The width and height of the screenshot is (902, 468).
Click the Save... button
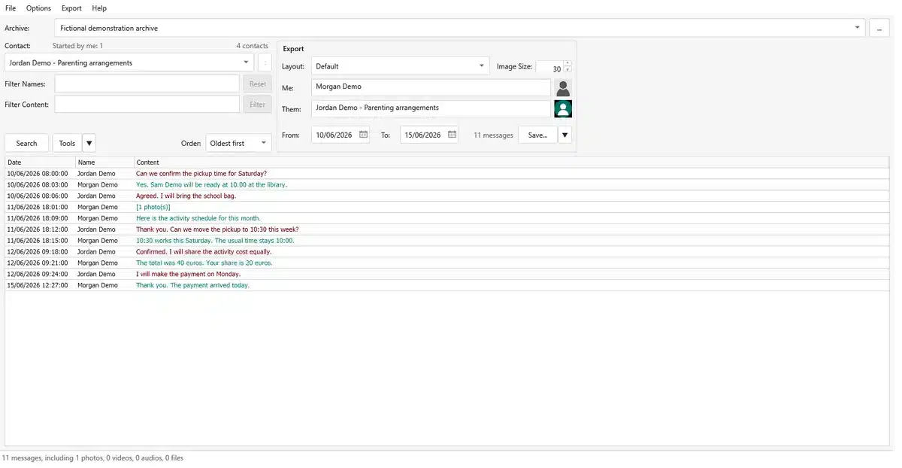(537, 135)
